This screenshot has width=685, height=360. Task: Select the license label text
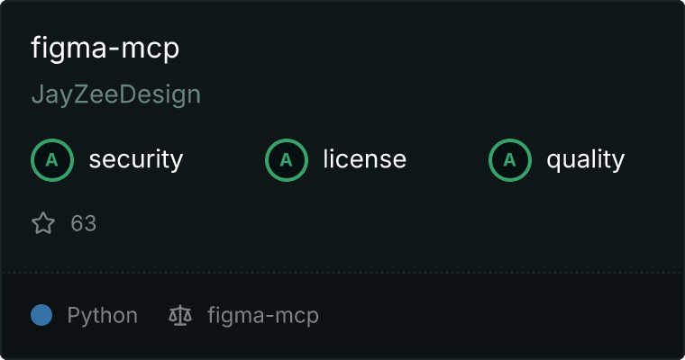point(365,158)
